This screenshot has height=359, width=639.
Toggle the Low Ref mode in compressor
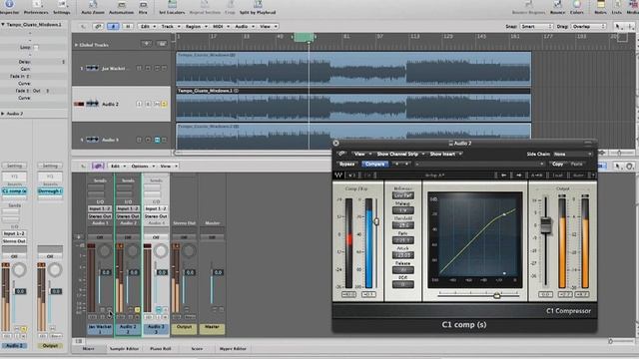pyautogui.click(x=402, y=195)
